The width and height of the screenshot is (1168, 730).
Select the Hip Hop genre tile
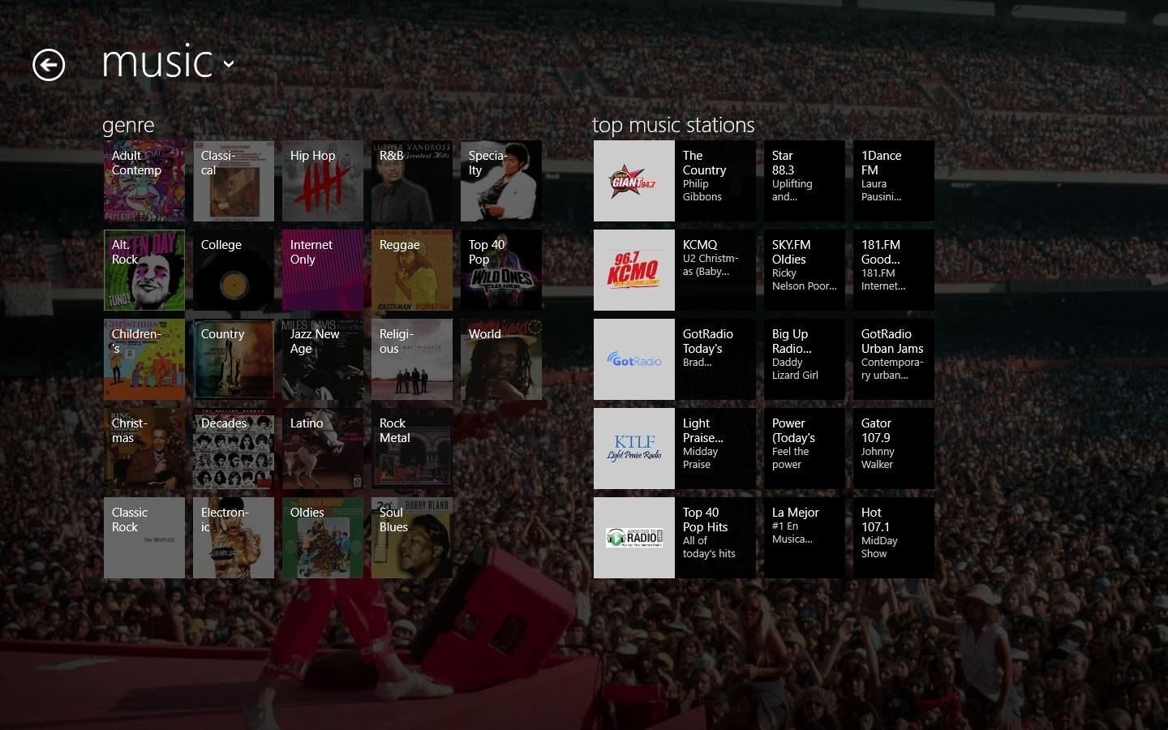(323, 181)
